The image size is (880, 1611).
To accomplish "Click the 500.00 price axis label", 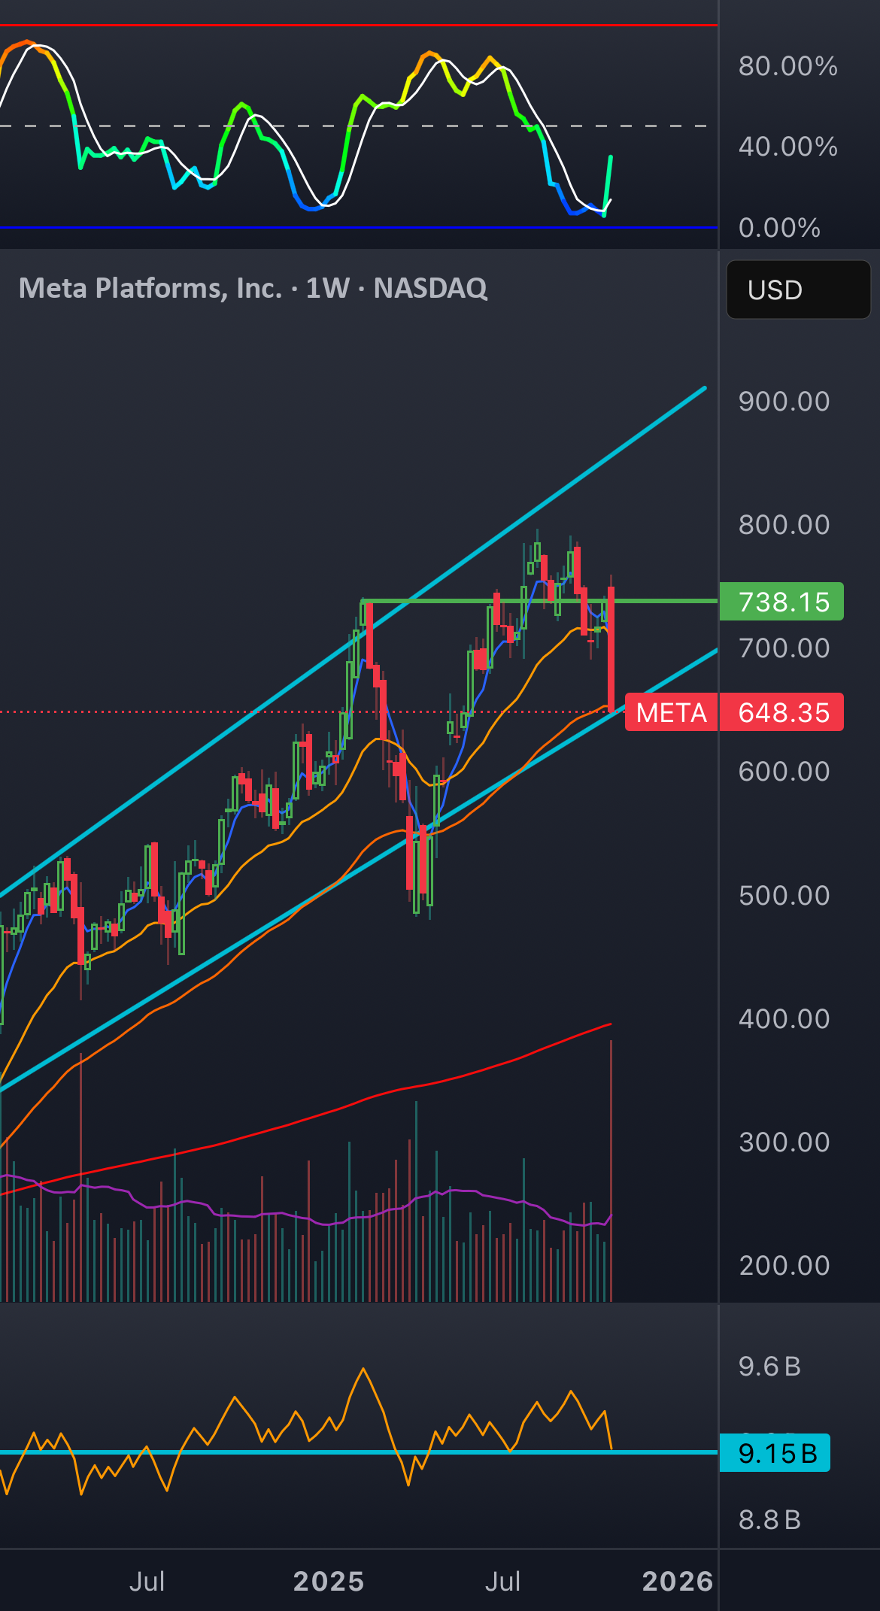I will 784,896.
